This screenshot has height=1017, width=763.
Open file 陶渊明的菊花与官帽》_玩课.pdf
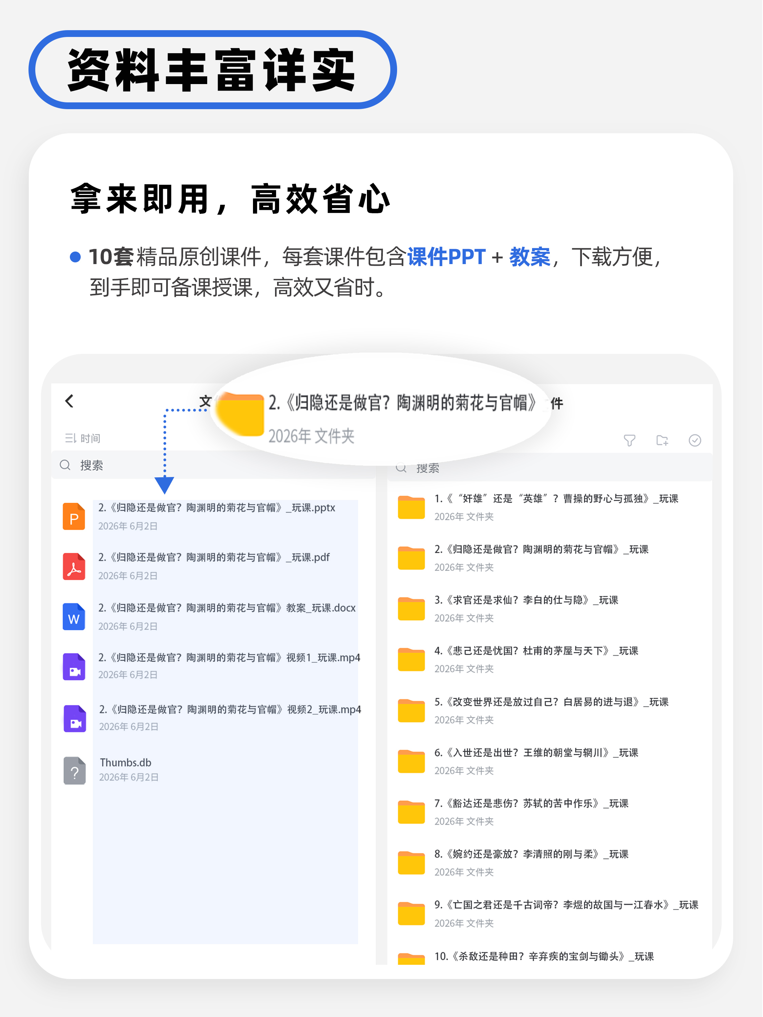click(x=214, y=557)
